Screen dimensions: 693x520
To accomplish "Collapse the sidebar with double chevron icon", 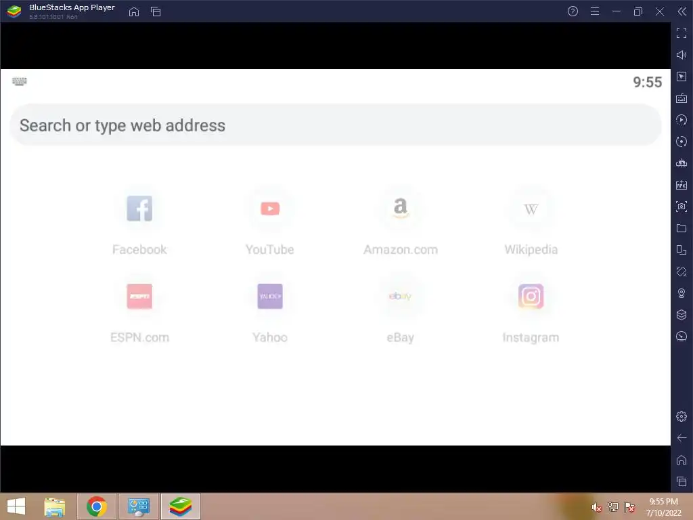I will tap(681, 12).
